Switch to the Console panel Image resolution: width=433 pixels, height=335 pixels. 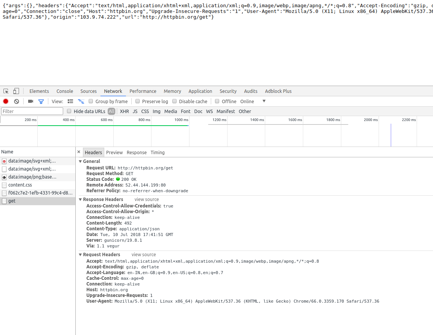pos(64,91)
